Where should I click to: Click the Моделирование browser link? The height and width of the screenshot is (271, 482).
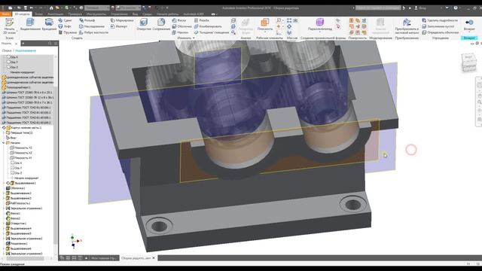pos(26,50)
